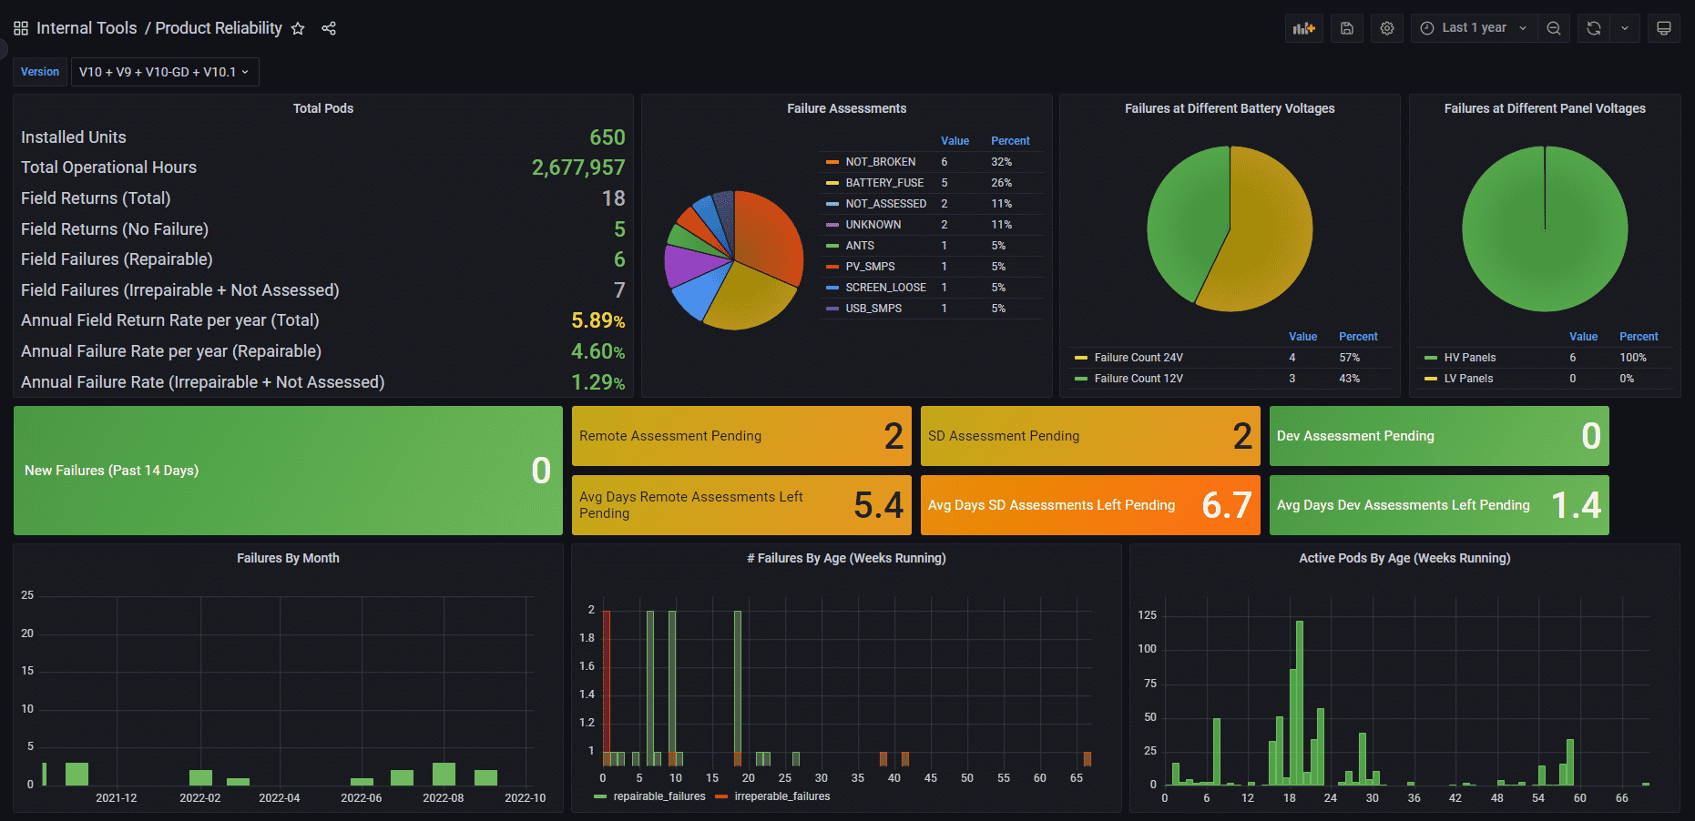This screenshot has height=821, width=1695.
Task: Toggle the NOT_BROKEN legend series
Action: [x=880, y=162]
